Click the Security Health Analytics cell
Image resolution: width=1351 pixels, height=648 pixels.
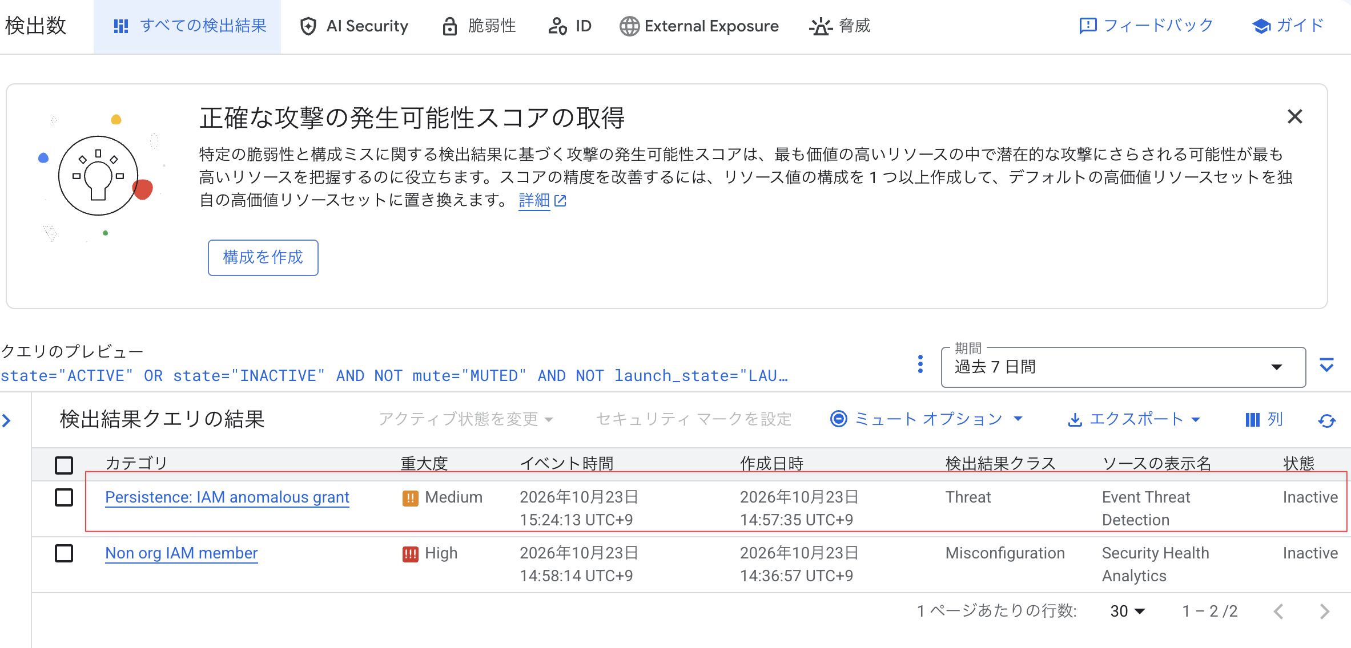(1156, 565)
